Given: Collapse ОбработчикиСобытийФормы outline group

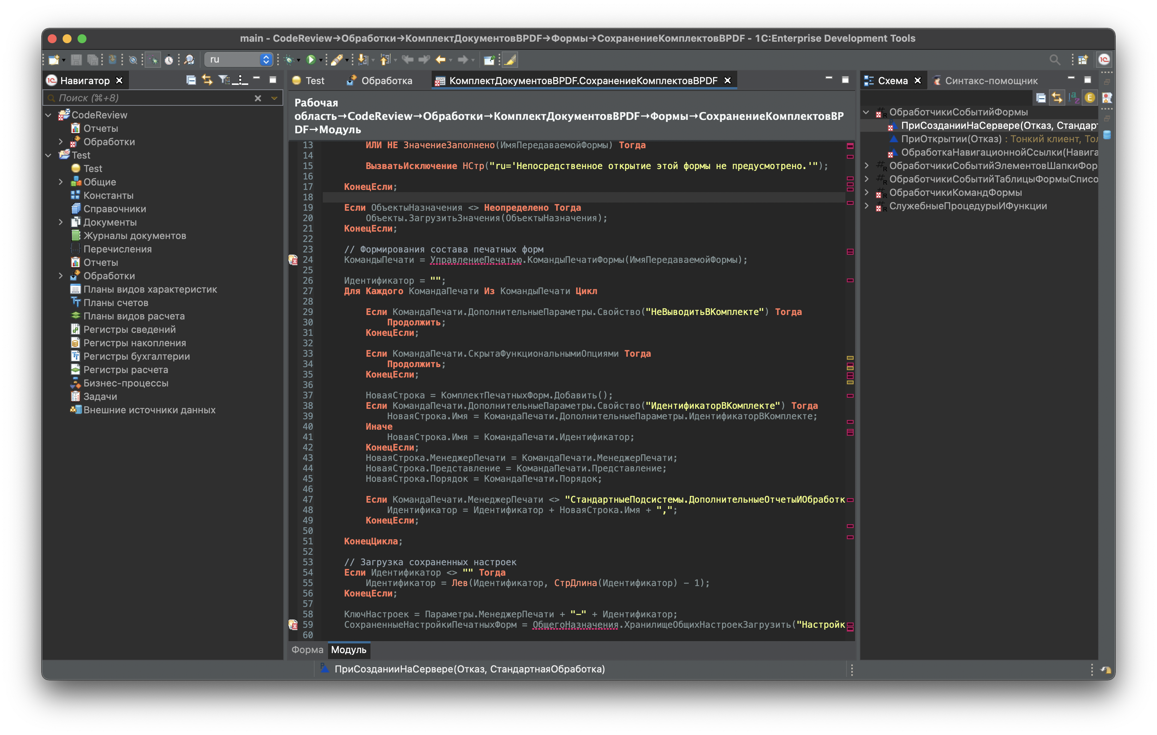Looking at the screenshot, I should (866, 112).
